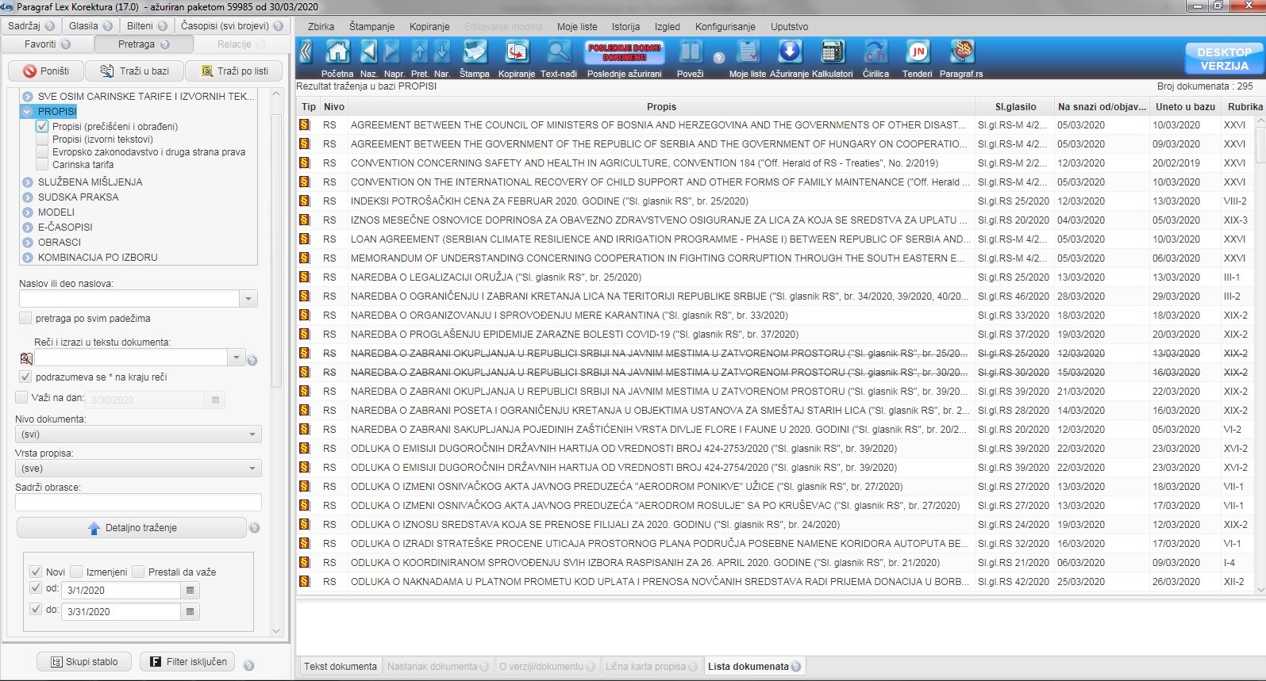Click the Ažuriranje download icon
This screenshot has width=1266, height=681.
click(x=789, y=53)
